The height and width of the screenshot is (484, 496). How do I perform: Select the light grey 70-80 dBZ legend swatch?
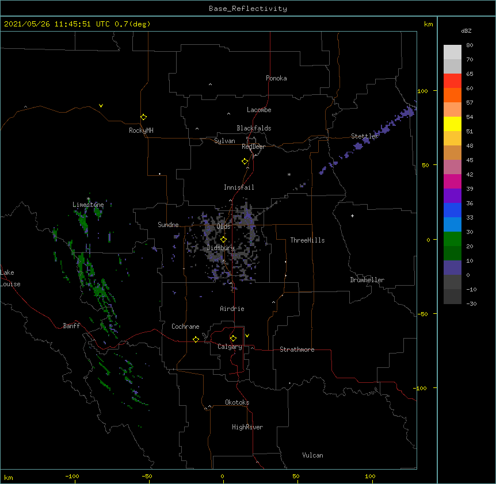(x=452, y=52)
